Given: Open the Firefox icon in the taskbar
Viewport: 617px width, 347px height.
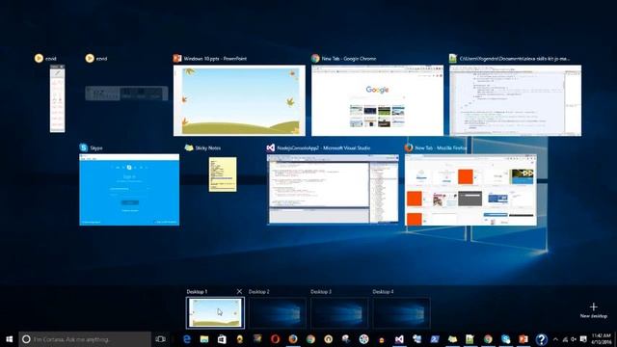Looking at the screenshot, I should pos(293,339).
